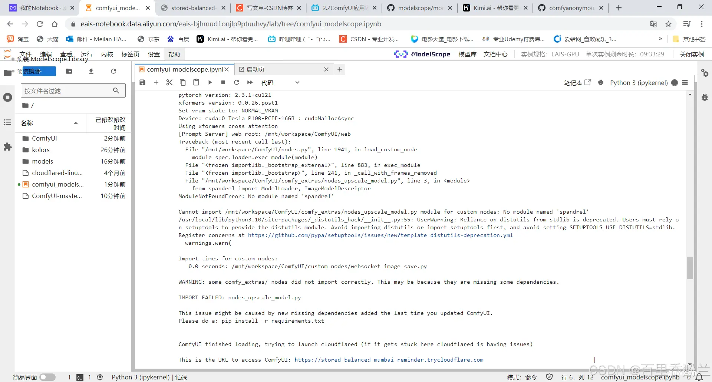Open the 内核 menu
Viewport: 712px width, 382px height.
pyautogui.click(x=107, y=55)
